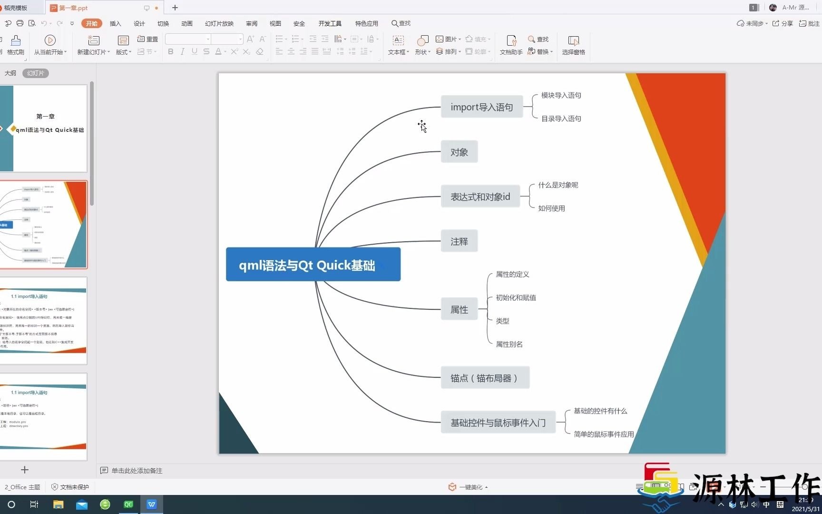Switch to the Outline (大纲) pane tab
This screenshot has width=822, height=514.
[10, 73]
